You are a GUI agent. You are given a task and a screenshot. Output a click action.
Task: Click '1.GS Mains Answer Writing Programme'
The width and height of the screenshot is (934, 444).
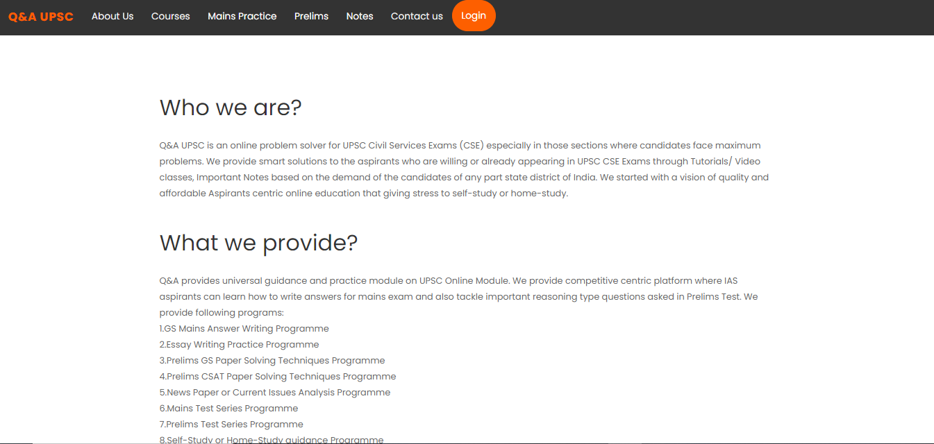click(x=244, y=329)
